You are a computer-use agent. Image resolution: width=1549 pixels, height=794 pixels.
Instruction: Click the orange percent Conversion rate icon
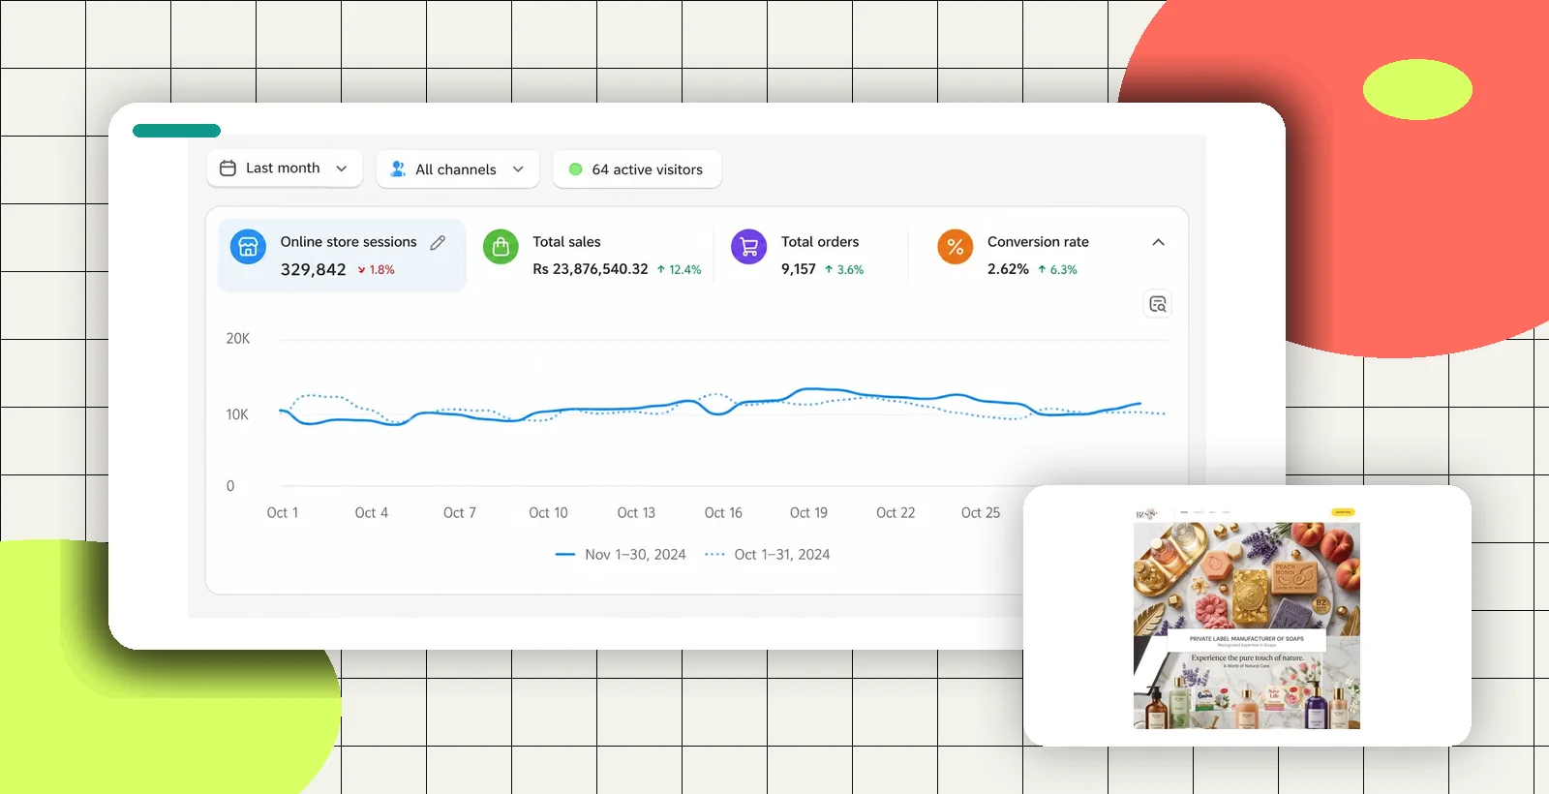point(956,247)
